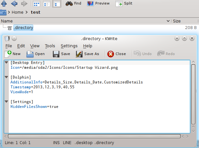The height and width of the screenshot is (148, 199).
Task: Click the Home breadcrumb
Action: 18,12
